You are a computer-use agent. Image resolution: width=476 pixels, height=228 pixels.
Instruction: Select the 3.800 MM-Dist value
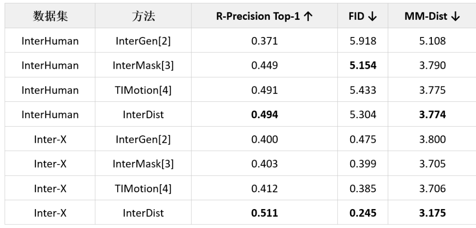tap(432, 139)
